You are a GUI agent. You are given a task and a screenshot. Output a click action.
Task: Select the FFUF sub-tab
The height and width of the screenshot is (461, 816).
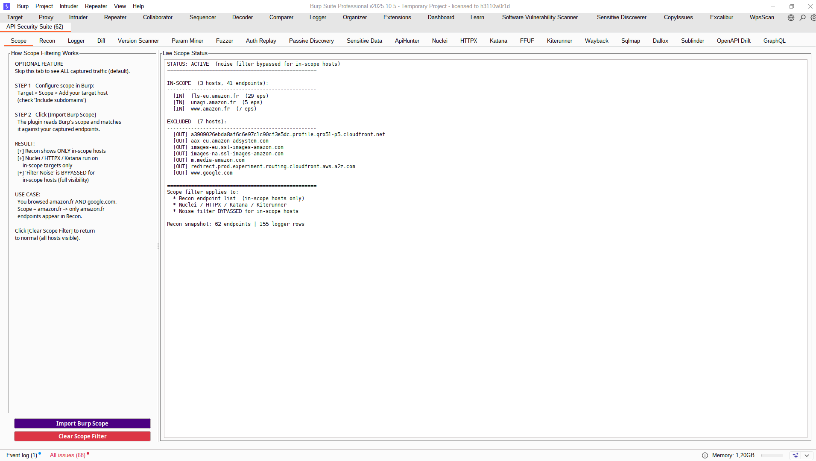pyautogui.click(x=527, y=41)
